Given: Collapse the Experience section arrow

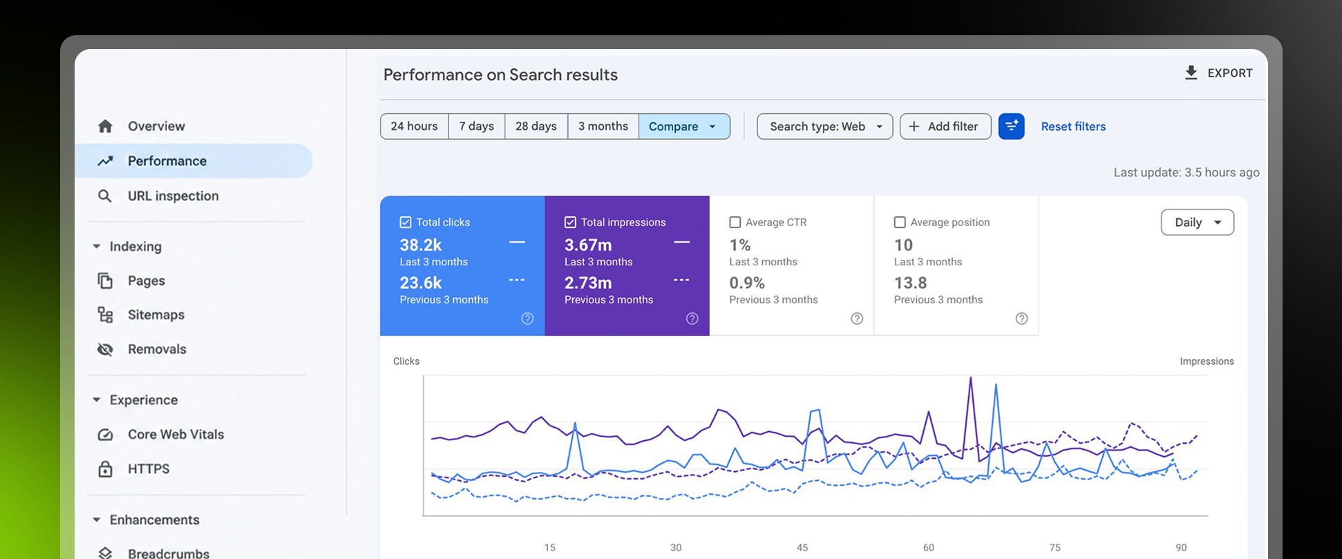Looking at the screenshot, I should click(97, 400).
